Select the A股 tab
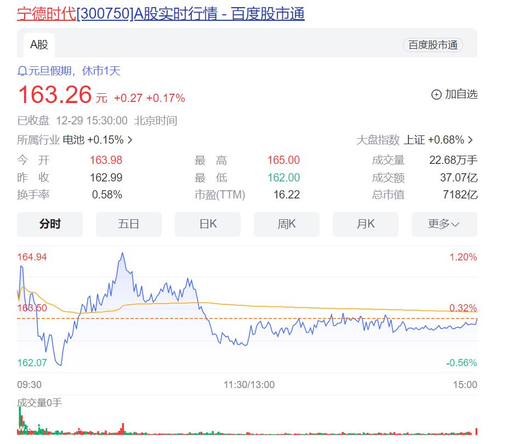Screen dimensions: 507x444 (39, 44)
